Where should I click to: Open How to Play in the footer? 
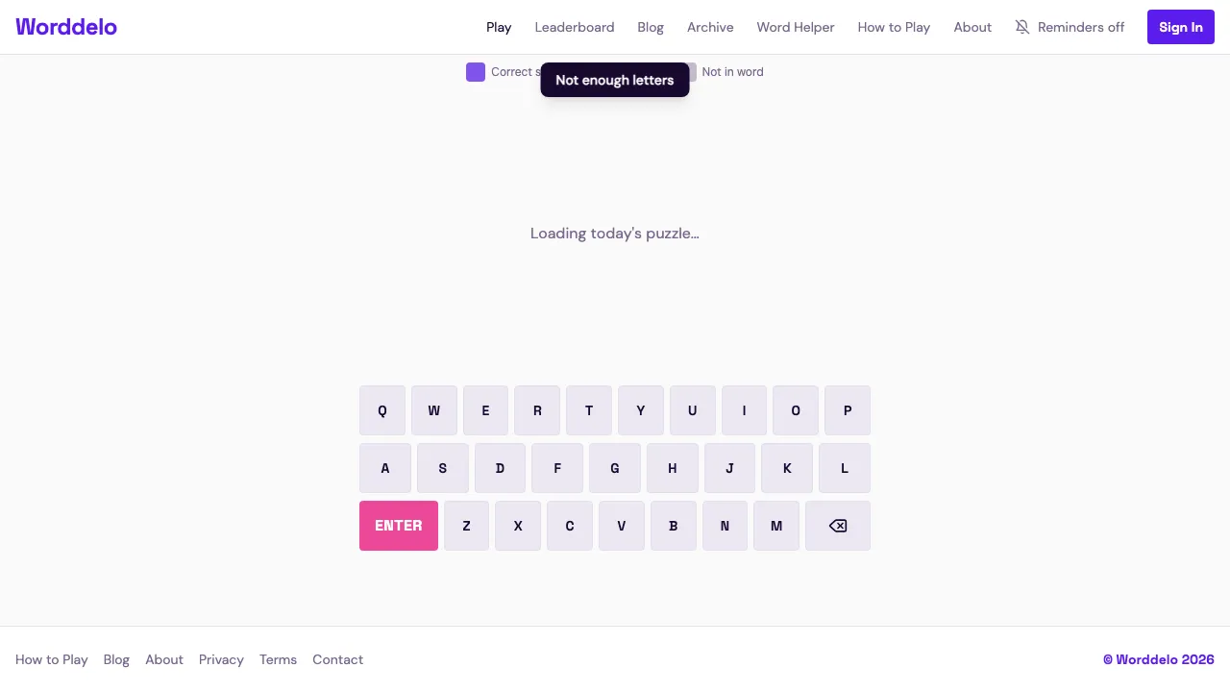pyautogui.click(x=52, y=659)
